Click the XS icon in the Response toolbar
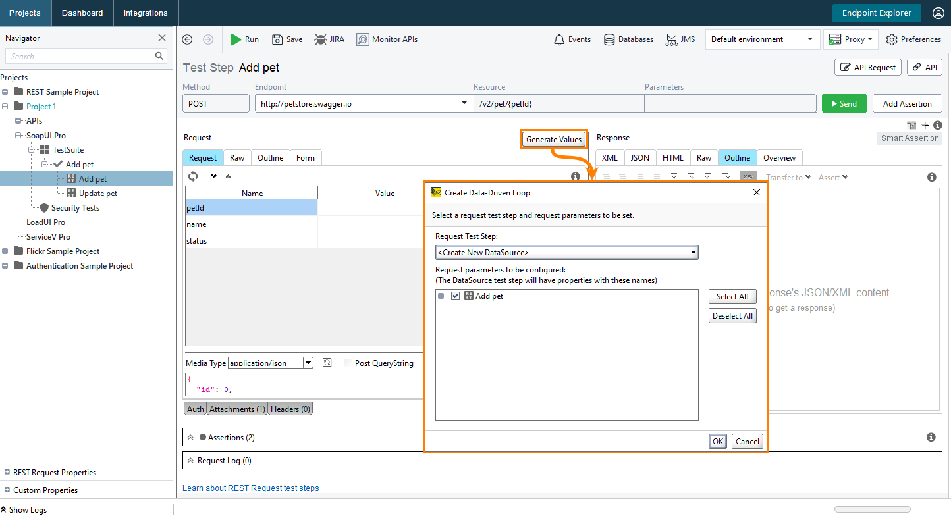Screen dimensions: 951x516 point(747,177)
